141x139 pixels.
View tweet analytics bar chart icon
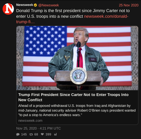(55, 134)
